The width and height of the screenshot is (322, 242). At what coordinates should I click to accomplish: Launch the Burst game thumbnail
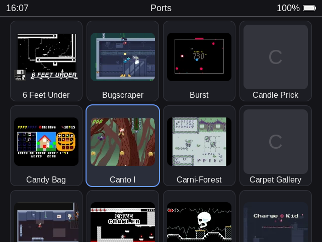point(199,57)
